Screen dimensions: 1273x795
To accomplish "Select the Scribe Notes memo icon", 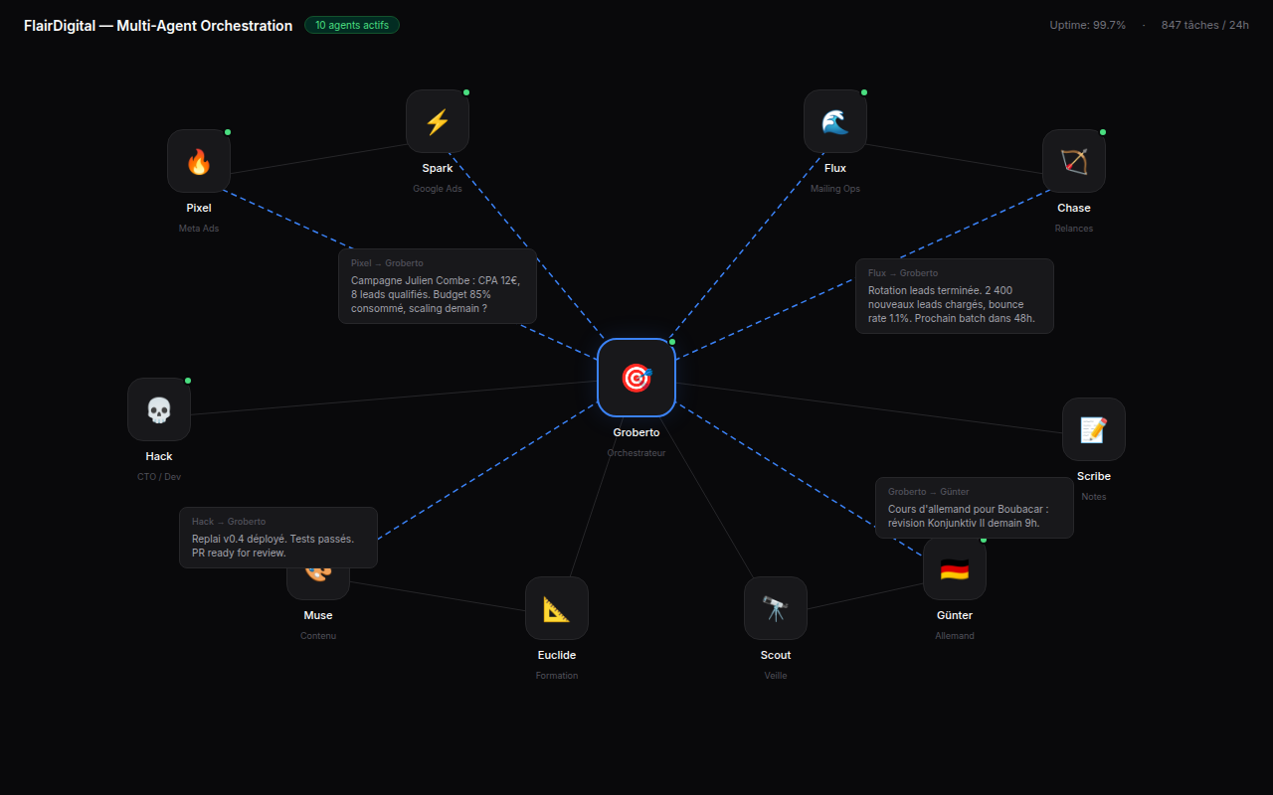I will (x=1094, y=429).
